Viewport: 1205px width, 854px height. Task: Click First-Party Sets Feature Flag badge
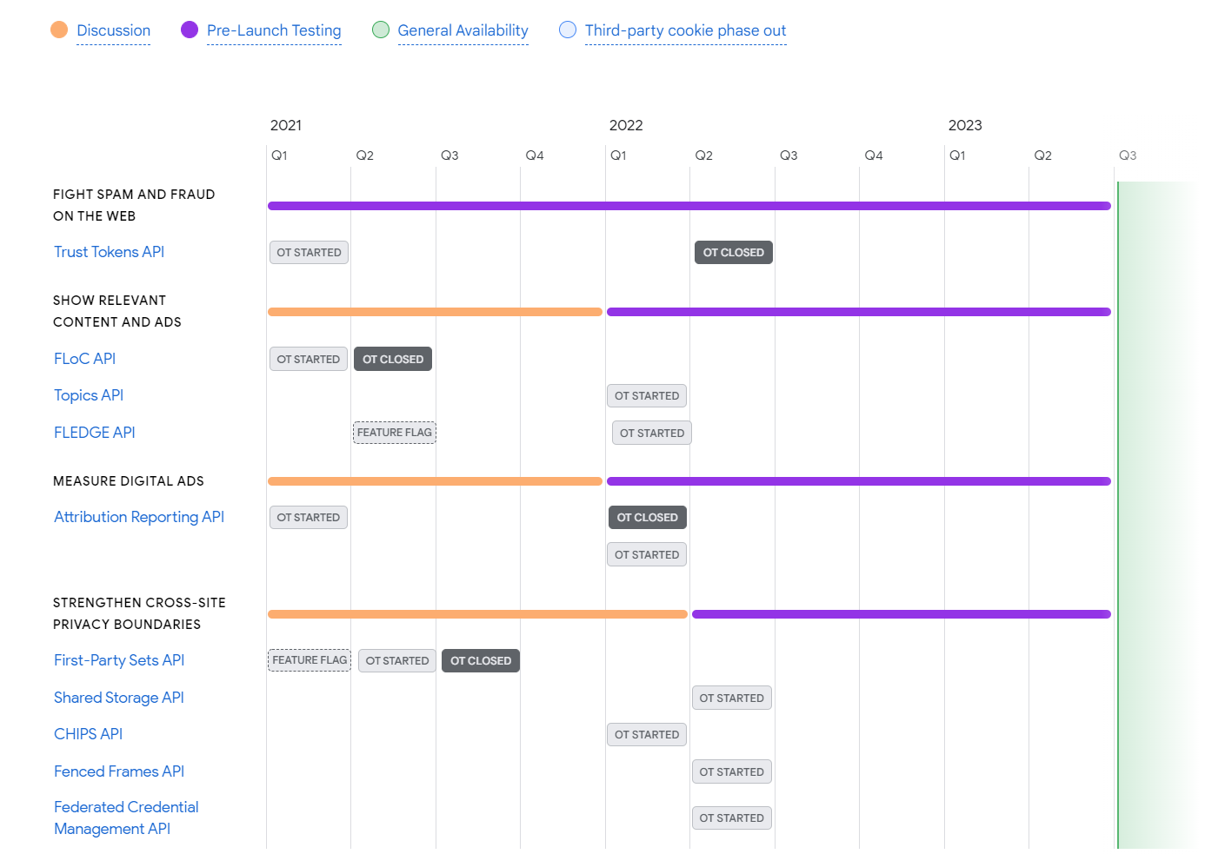[x=310, y=660]
